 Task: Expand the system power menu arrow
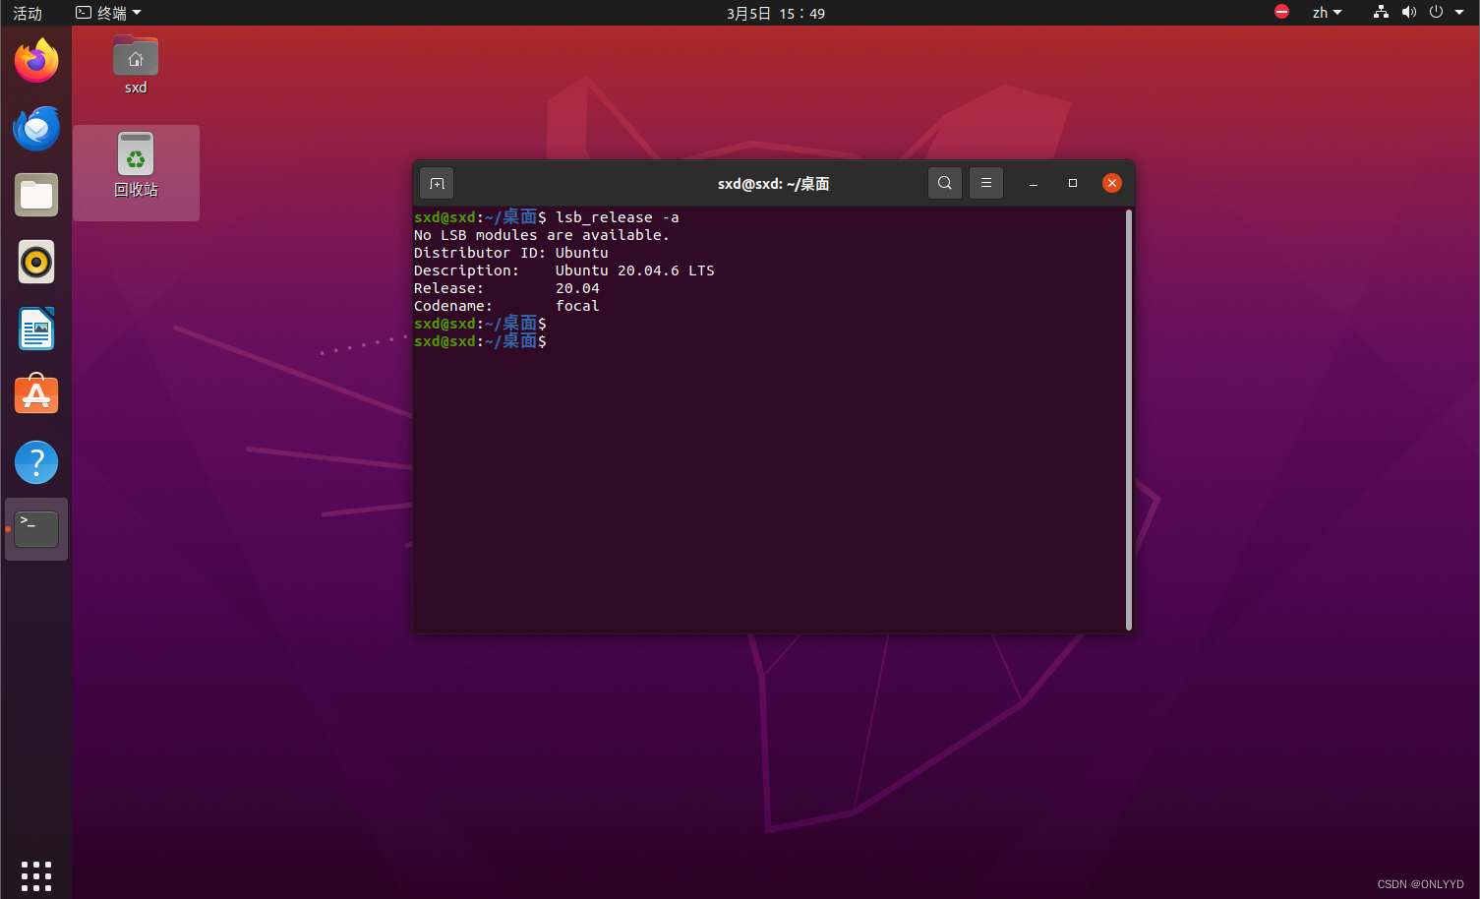pyautogui.click(x=1459, y=13)
